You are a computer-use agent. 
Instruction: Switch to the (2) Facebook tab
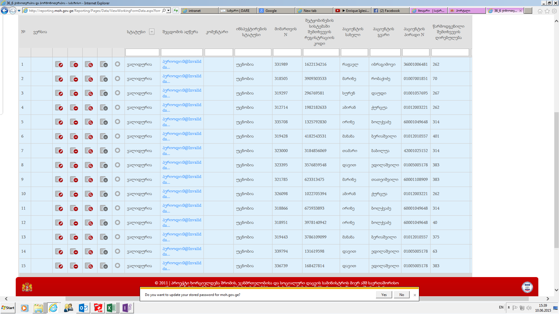click(x=390, y=11)
